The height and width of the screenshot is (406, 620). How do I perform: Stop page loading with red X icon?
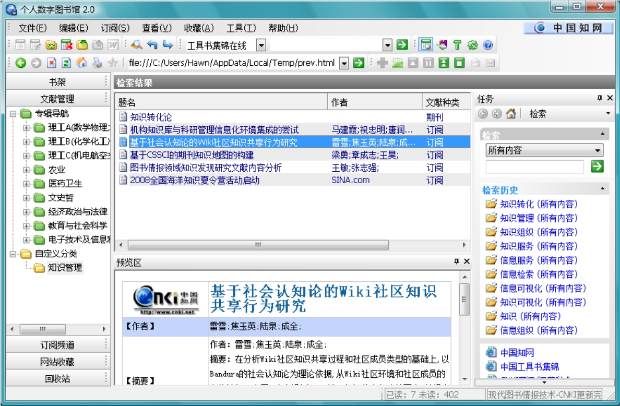pyautogui.click(x=51, y=63)
